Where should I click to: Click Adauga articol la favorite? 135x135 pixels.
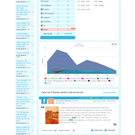[x=99, y=101]
